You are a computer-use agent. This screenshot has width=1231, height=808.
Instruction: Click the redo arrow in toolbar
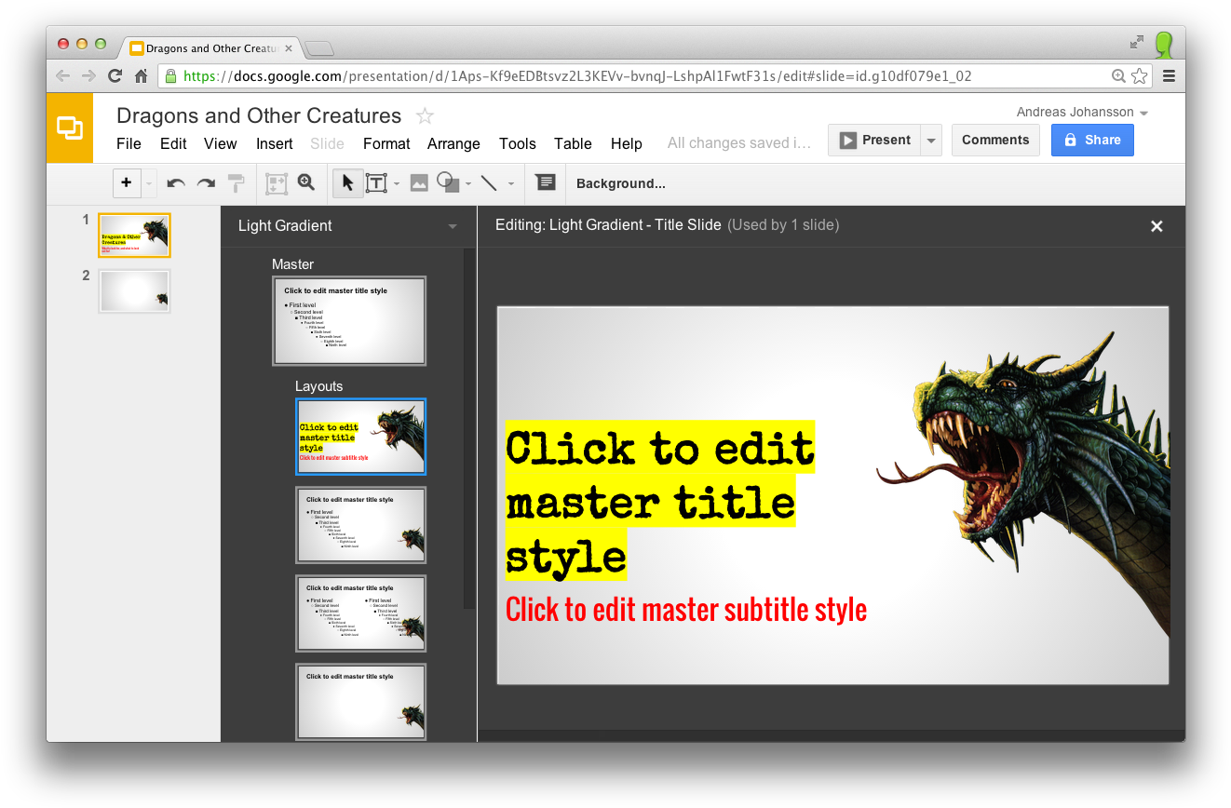(206, 183)
